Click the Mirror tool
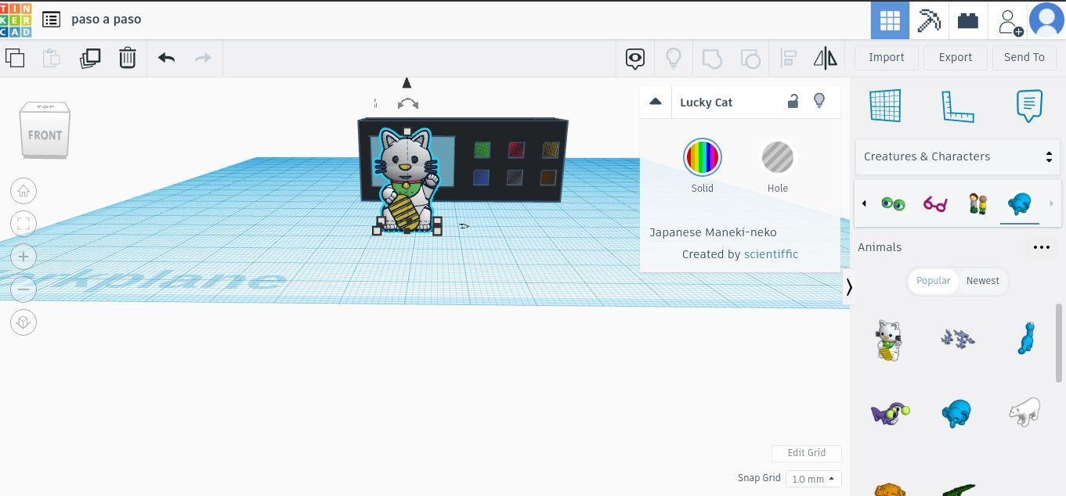Image resolution: width=1066 pixels, height=496 pixels. coord(826,58)
